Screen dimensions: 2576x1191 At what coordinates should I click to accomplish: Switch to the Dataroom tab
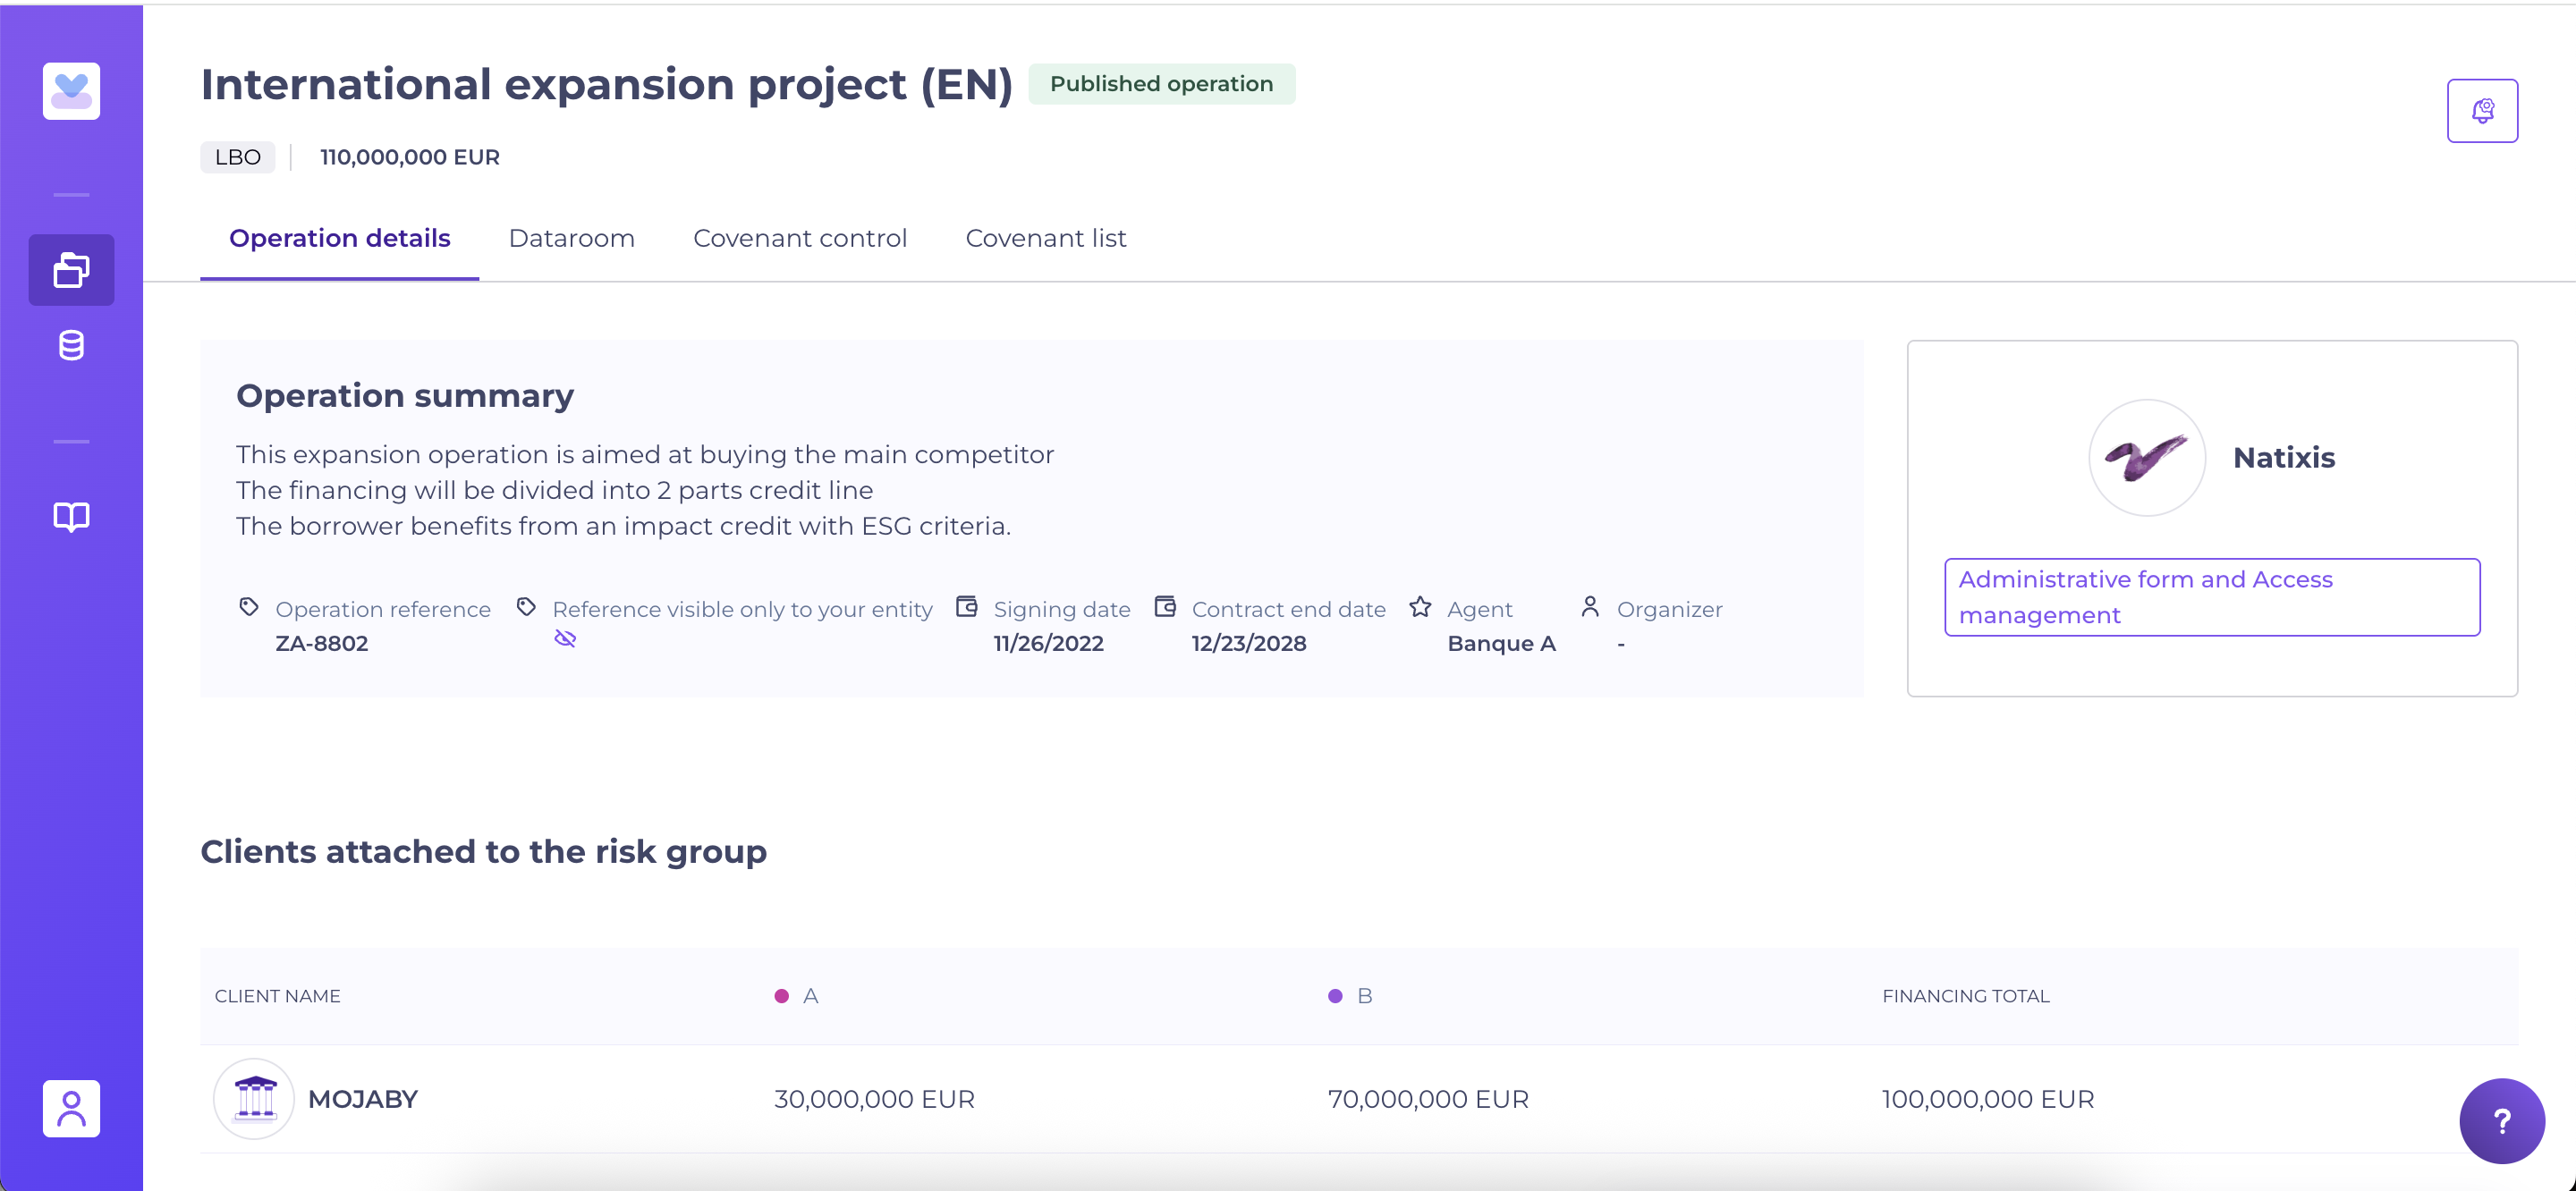pyautogui.click(x=571, y=238)
